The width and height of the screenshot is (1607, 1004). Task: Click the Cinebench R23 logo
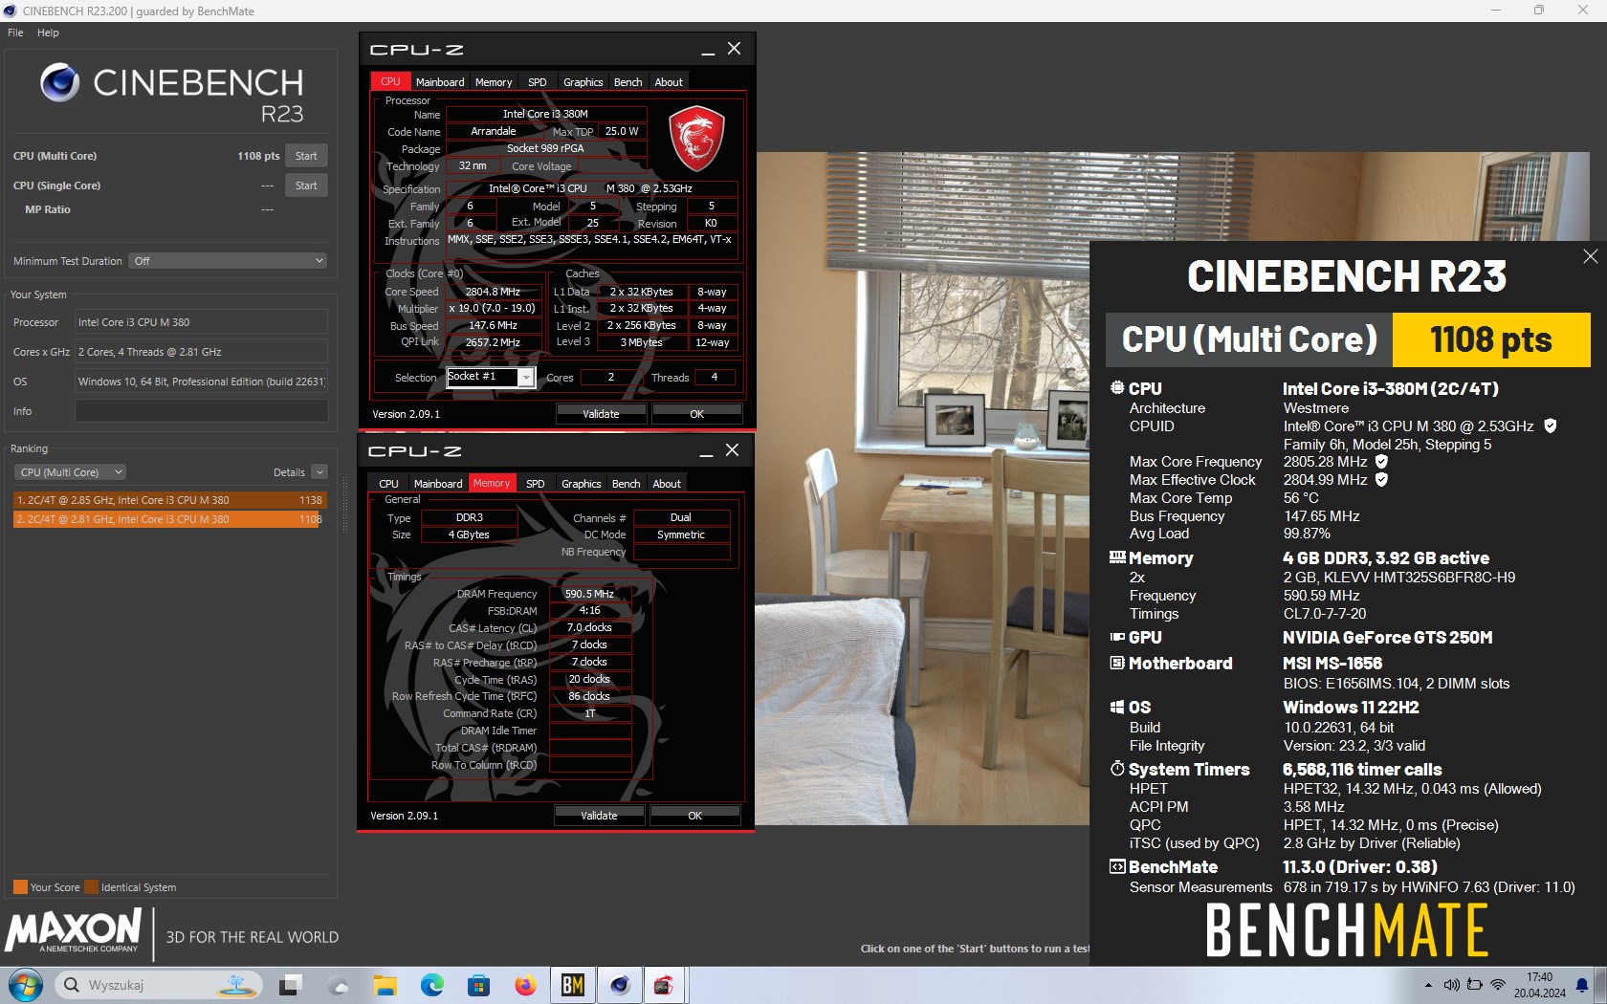(x=171, y=95)
